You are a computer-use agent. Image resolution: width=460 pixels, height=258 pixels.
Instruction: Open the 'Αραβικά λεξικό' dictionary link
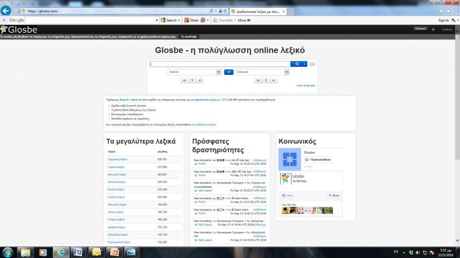(x=116, y=227)
